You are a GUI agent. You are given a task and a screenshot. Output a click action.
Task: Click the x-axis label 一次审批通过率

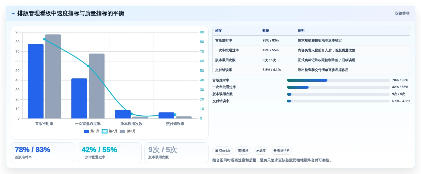[x=88, y=124]
